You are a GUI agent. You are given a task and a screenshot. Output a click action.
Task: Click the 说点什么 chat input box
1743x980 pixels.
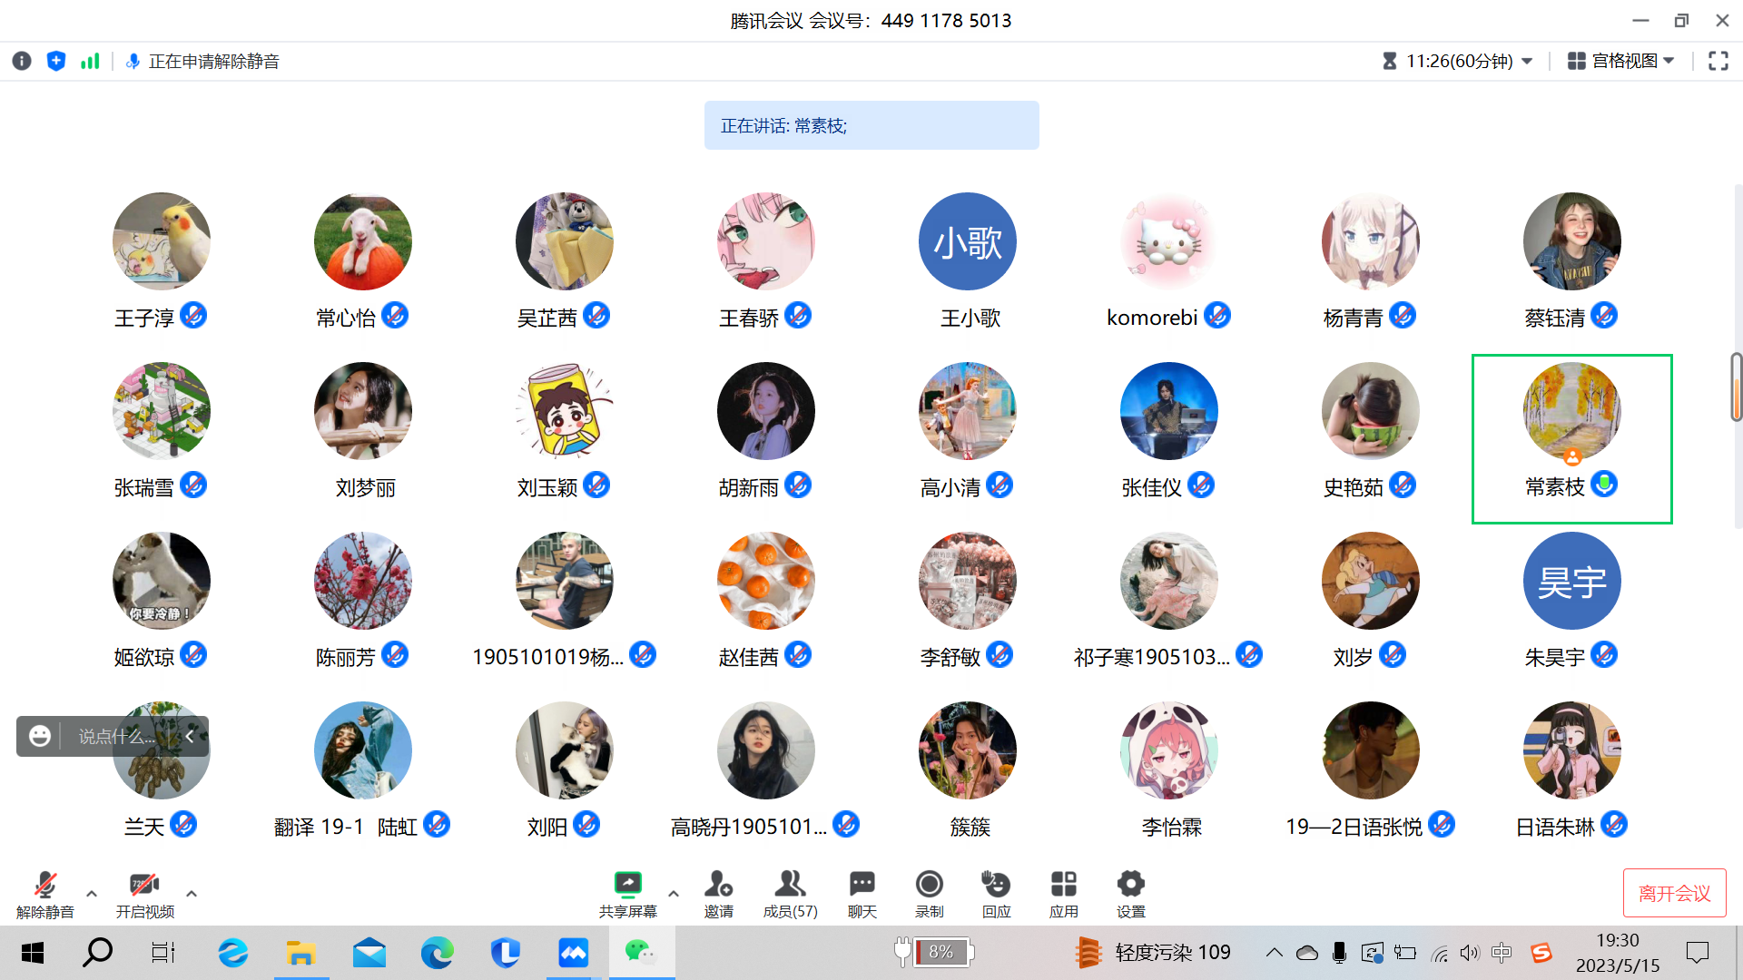pyautogui.click(x=116, y=736)
